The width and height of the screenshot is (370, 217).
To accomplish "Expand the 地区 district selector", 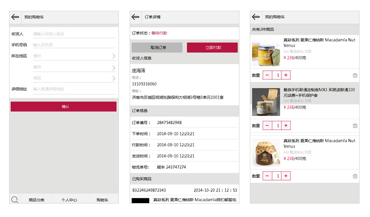I will click(x=114, y=79).
